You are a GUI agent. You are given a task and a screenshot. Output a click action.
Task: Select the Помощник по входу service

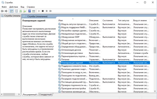coord(104,72)
